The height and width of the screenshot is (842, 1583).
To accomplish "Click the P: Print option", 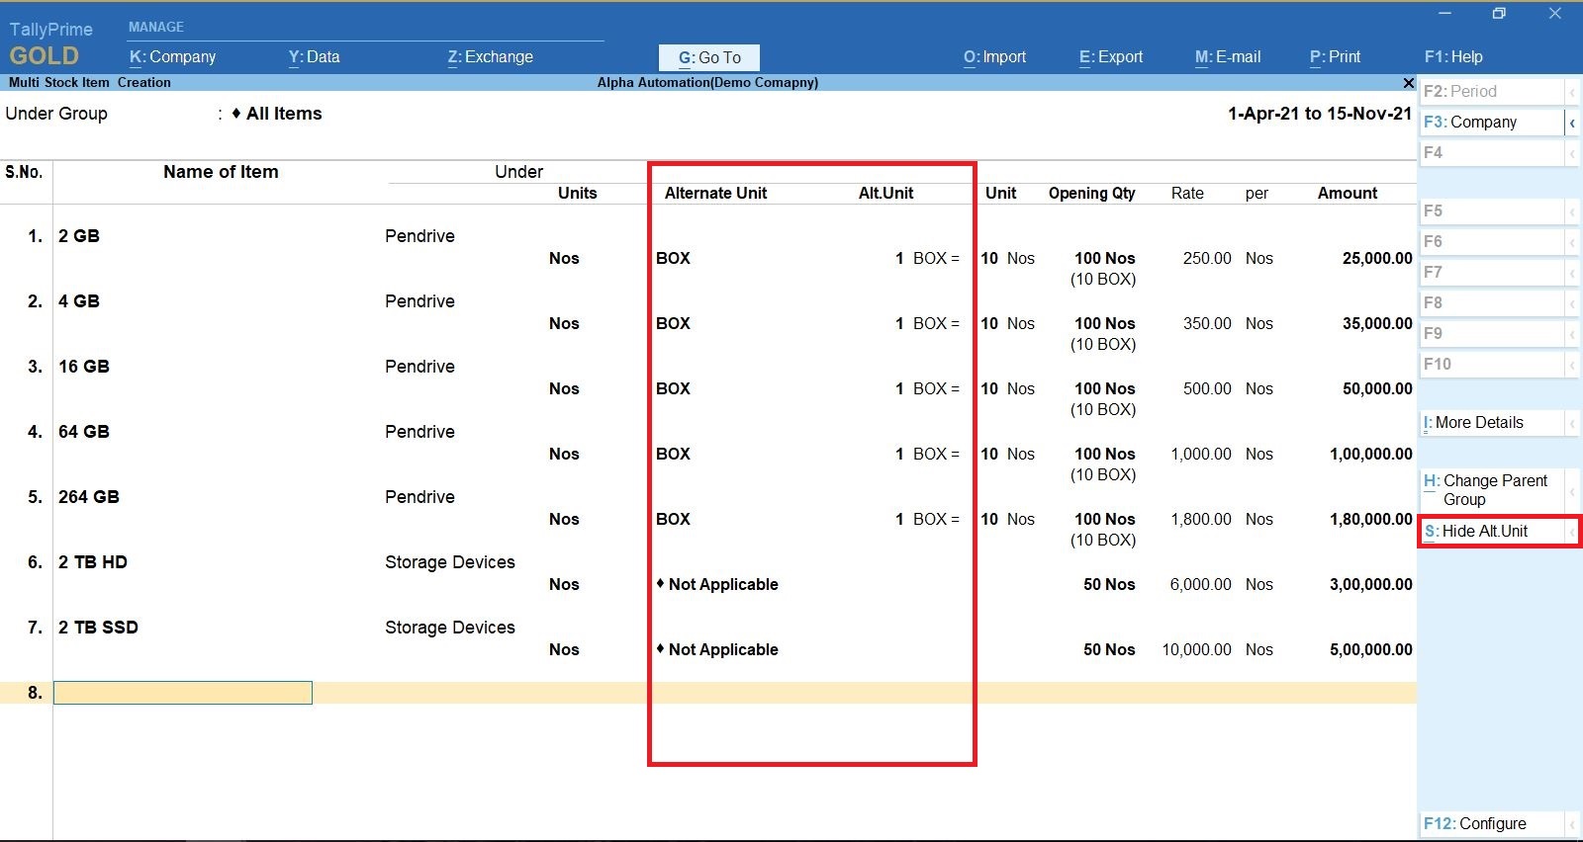I will pyautogui.click(x=1335, y=57).
